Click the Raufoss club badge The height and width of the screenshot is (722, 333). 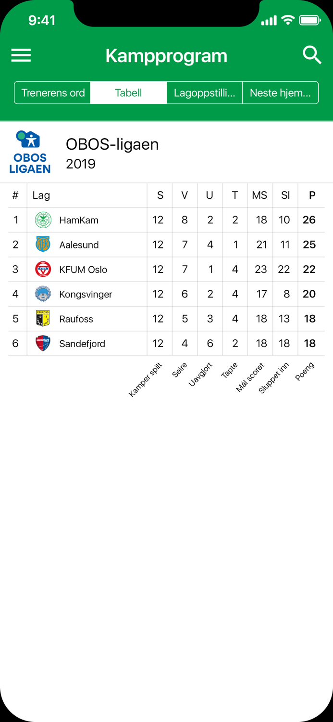pos(44,319)
